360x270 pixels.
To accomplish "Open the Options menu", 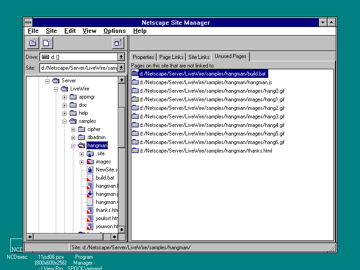I will tap(114, 31).
